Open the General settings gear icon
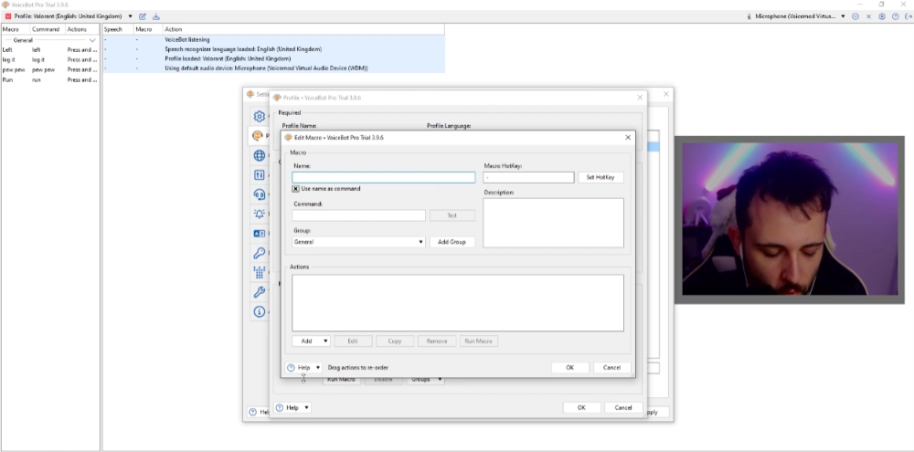Viewport: 914px width, 452px height. 260,117
